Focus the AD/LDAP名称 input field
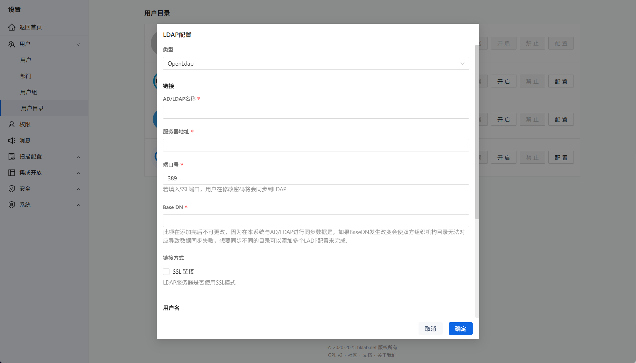Image resolution: width=636 pixels, height=363 pixels. pos(316,112)
